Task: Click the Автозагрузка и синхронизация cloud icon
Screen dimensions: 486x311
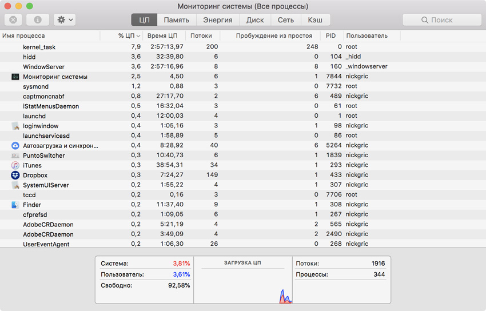Action: tap(15, 146)
